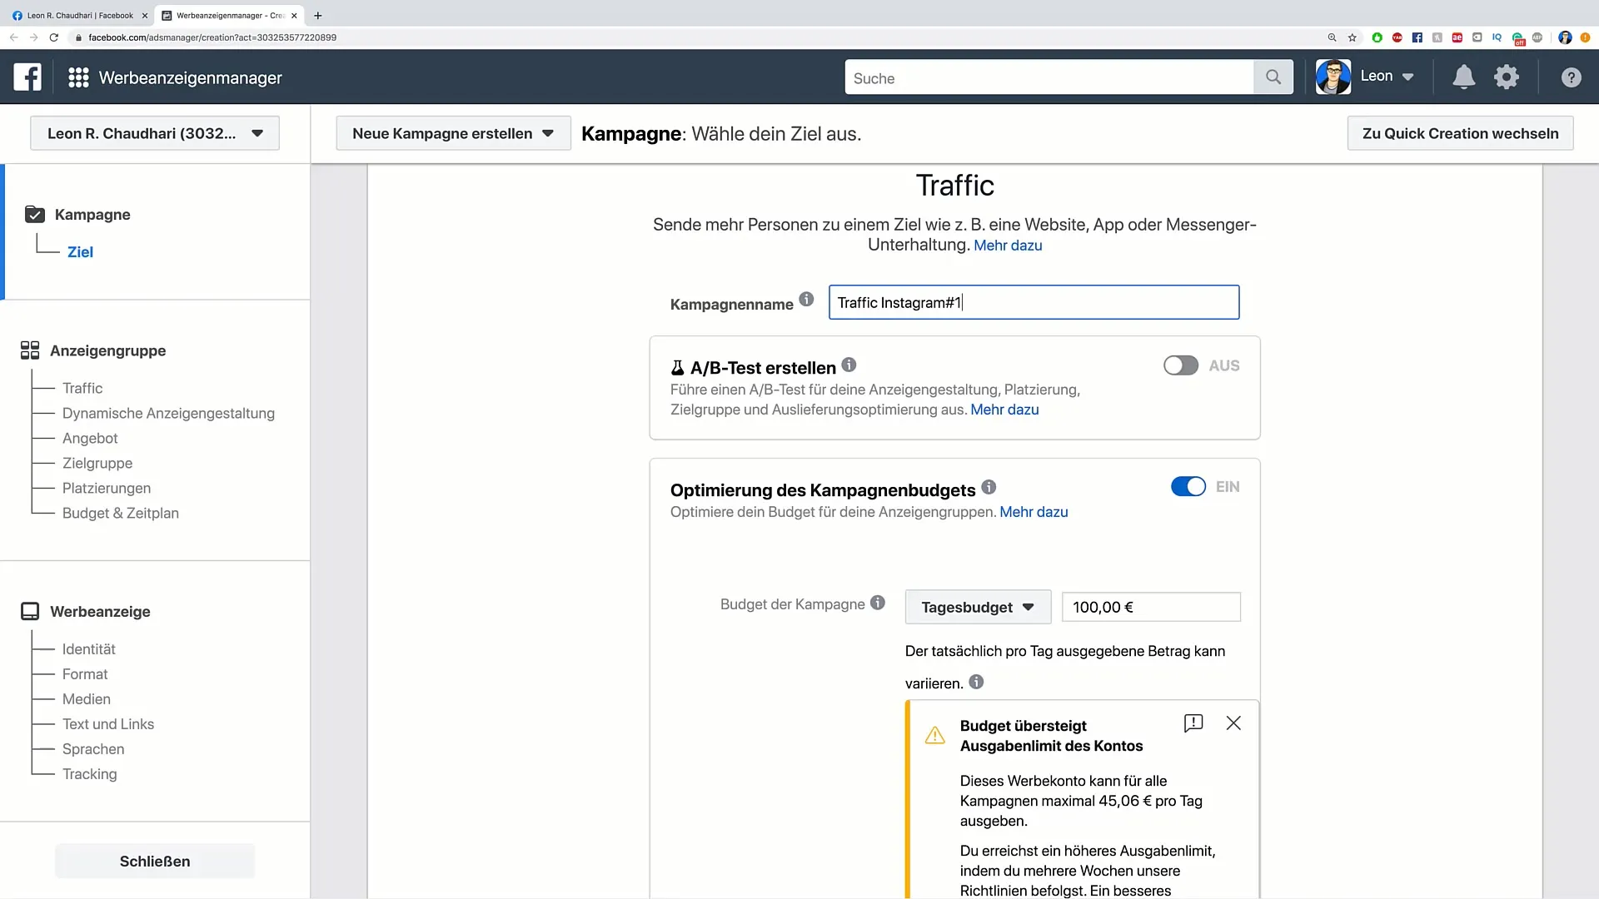Select Sprachen in sidebar
The image size is (1599, 899).
click(93, 749)
